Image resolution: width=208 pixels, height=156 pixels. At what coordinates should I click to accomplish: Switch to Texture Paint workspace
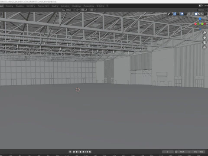(x=43, y=6)
